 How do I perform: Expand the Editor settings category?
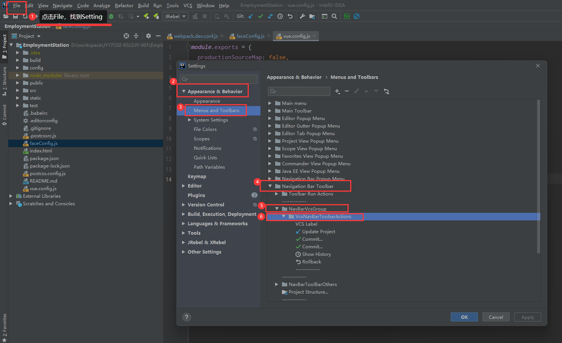(184, 186)
